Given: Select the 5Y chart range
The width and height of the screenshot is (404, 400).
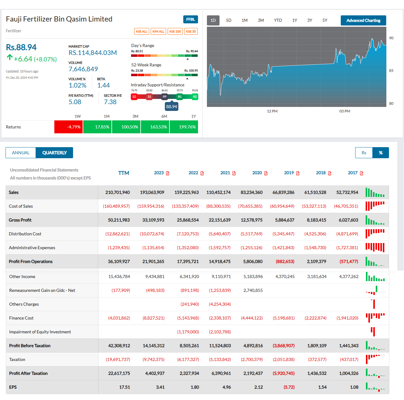Looking at the screenshot, I should 325,20.
